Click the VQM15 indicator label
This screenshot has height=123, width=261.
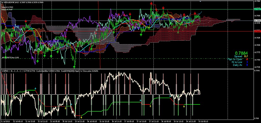[x=5, y=71]
